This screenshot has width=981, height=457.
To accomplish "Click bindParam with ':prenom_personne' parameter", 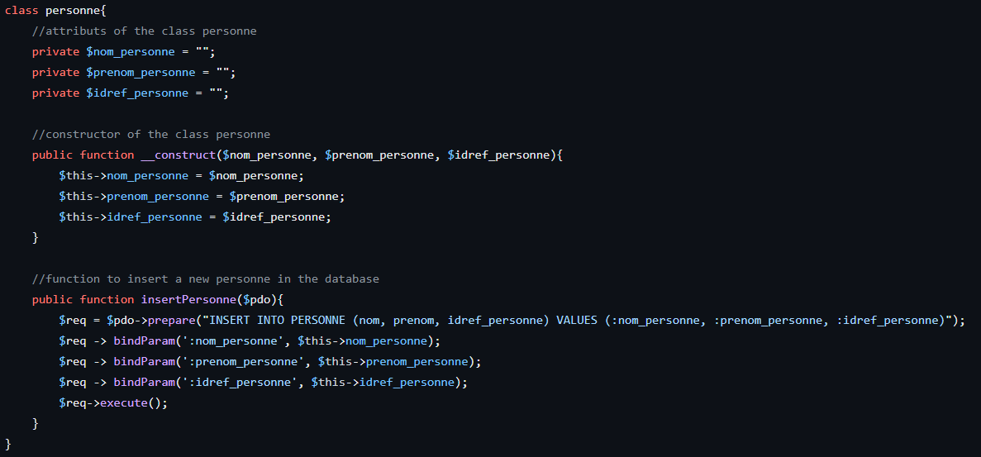I will coord(270,361).
